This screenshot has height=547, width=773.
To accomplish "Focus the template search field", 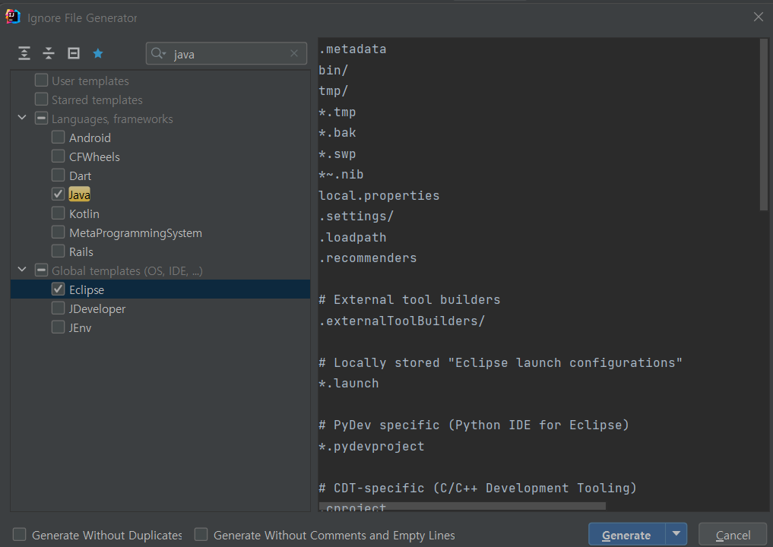I will (x=227, y=53).
